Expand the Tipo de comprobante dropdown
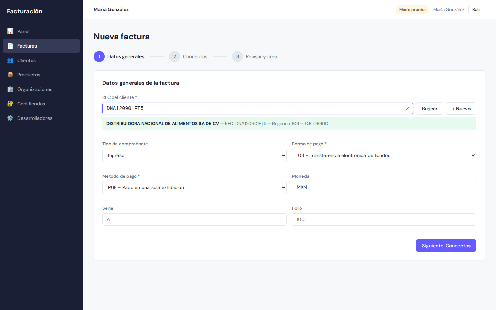Image resolution: width=496 pixels, height=310 pixels. [194, 155]
